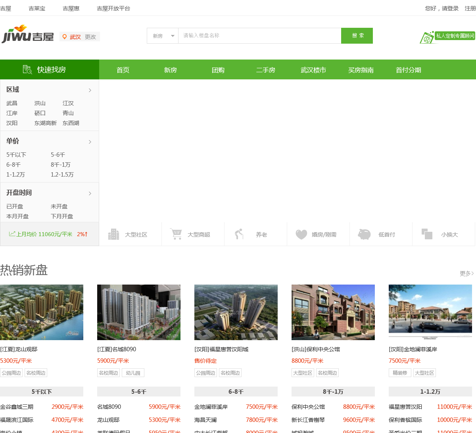Filter price by 5千以下 in sidebar
The image size is (476, 433).
click(16, 155)
